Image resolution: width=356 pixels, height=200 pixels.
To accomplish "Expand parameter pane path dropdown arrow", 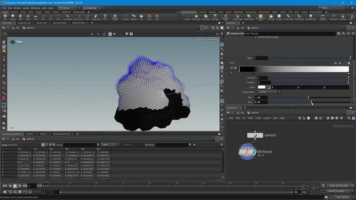I will click(344, 28).
